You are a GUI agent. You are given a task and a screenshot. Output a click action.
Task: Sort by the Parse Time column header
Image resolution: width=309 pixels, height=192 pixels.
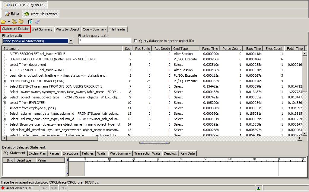[210, 49]
